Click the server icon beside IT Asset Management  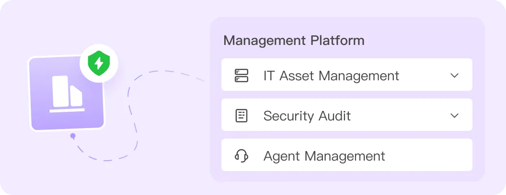click(241, 76)
